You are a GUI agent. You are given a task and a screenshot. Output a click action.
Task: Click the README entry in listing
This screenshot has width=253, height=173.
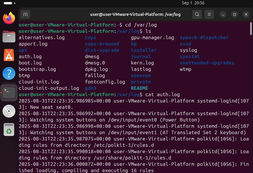(139, 88)
